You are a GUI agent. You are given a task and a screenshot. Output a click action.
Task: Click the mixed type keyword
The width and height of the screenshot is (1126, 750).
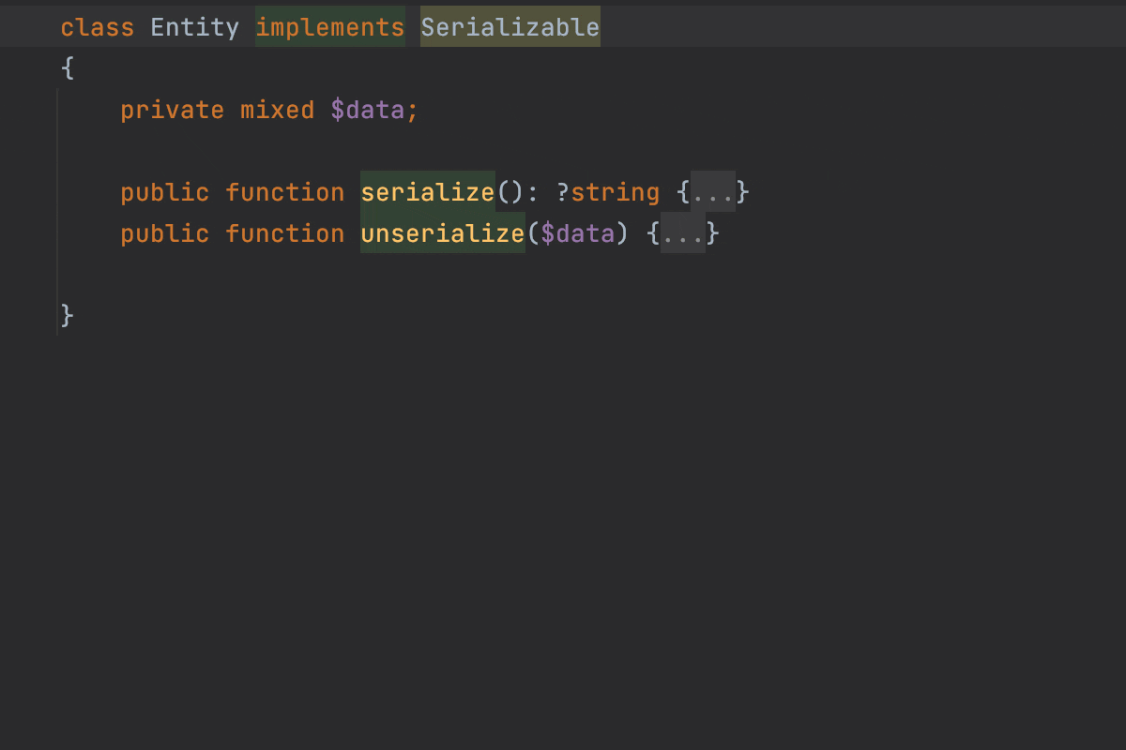(x=278, y=110)
